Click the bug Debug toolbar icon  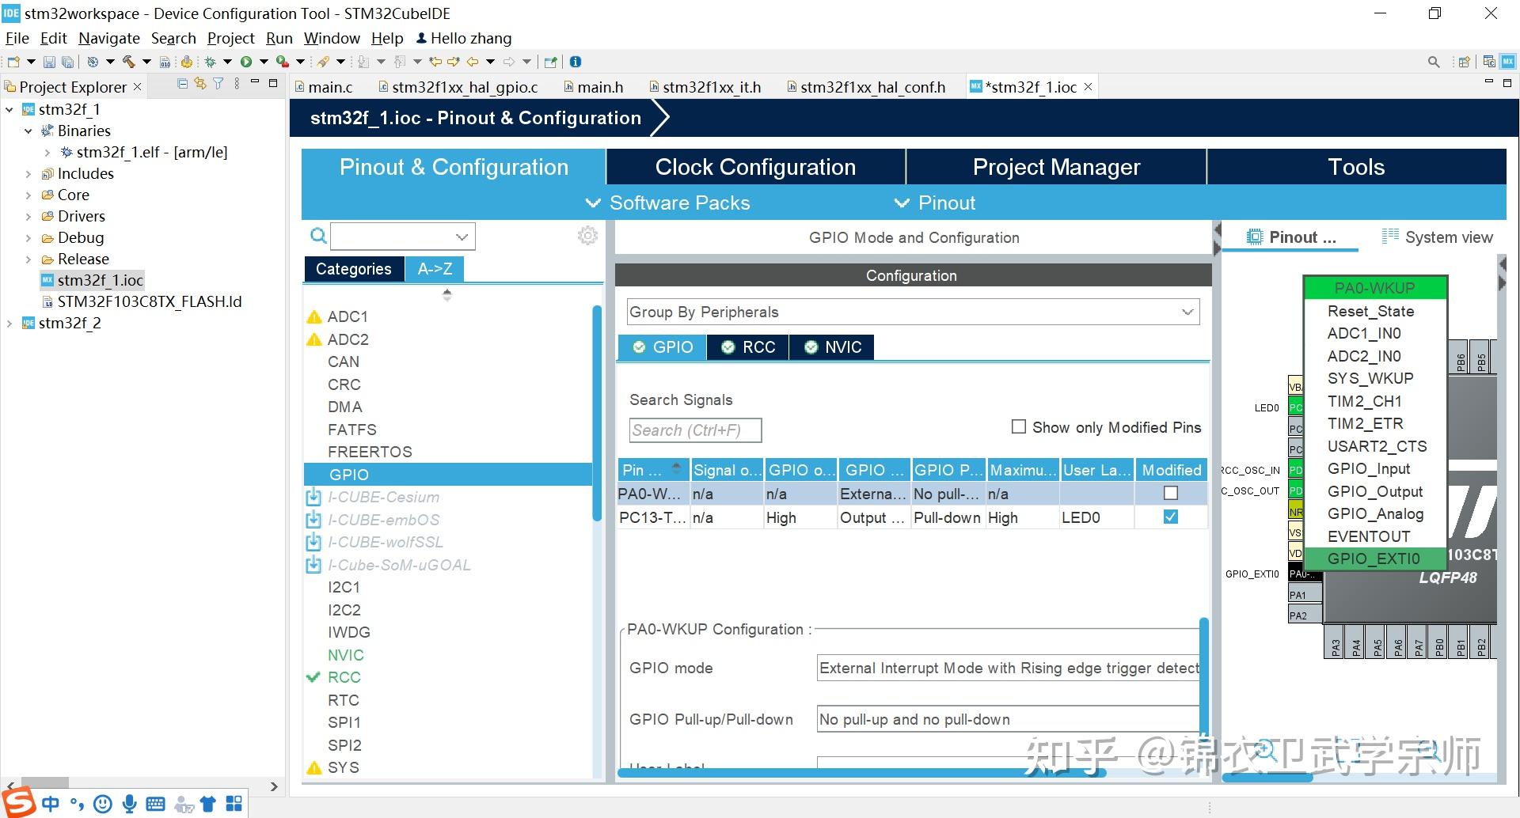pyautogui.click(x=210, y=62)
